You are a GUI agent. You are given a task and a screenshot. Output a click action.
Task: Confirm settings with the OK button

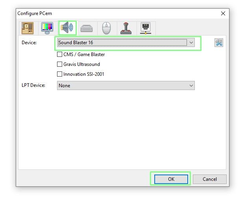171,179
